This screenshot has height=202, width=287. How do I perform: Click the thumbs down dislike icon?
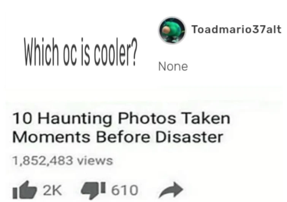tap(94, 190)
